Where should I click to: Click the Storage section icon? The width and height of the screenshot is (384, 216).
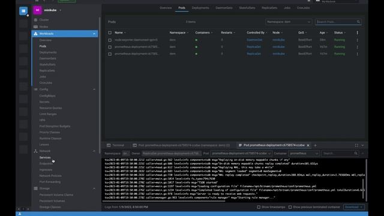click(x=35, y=188)
